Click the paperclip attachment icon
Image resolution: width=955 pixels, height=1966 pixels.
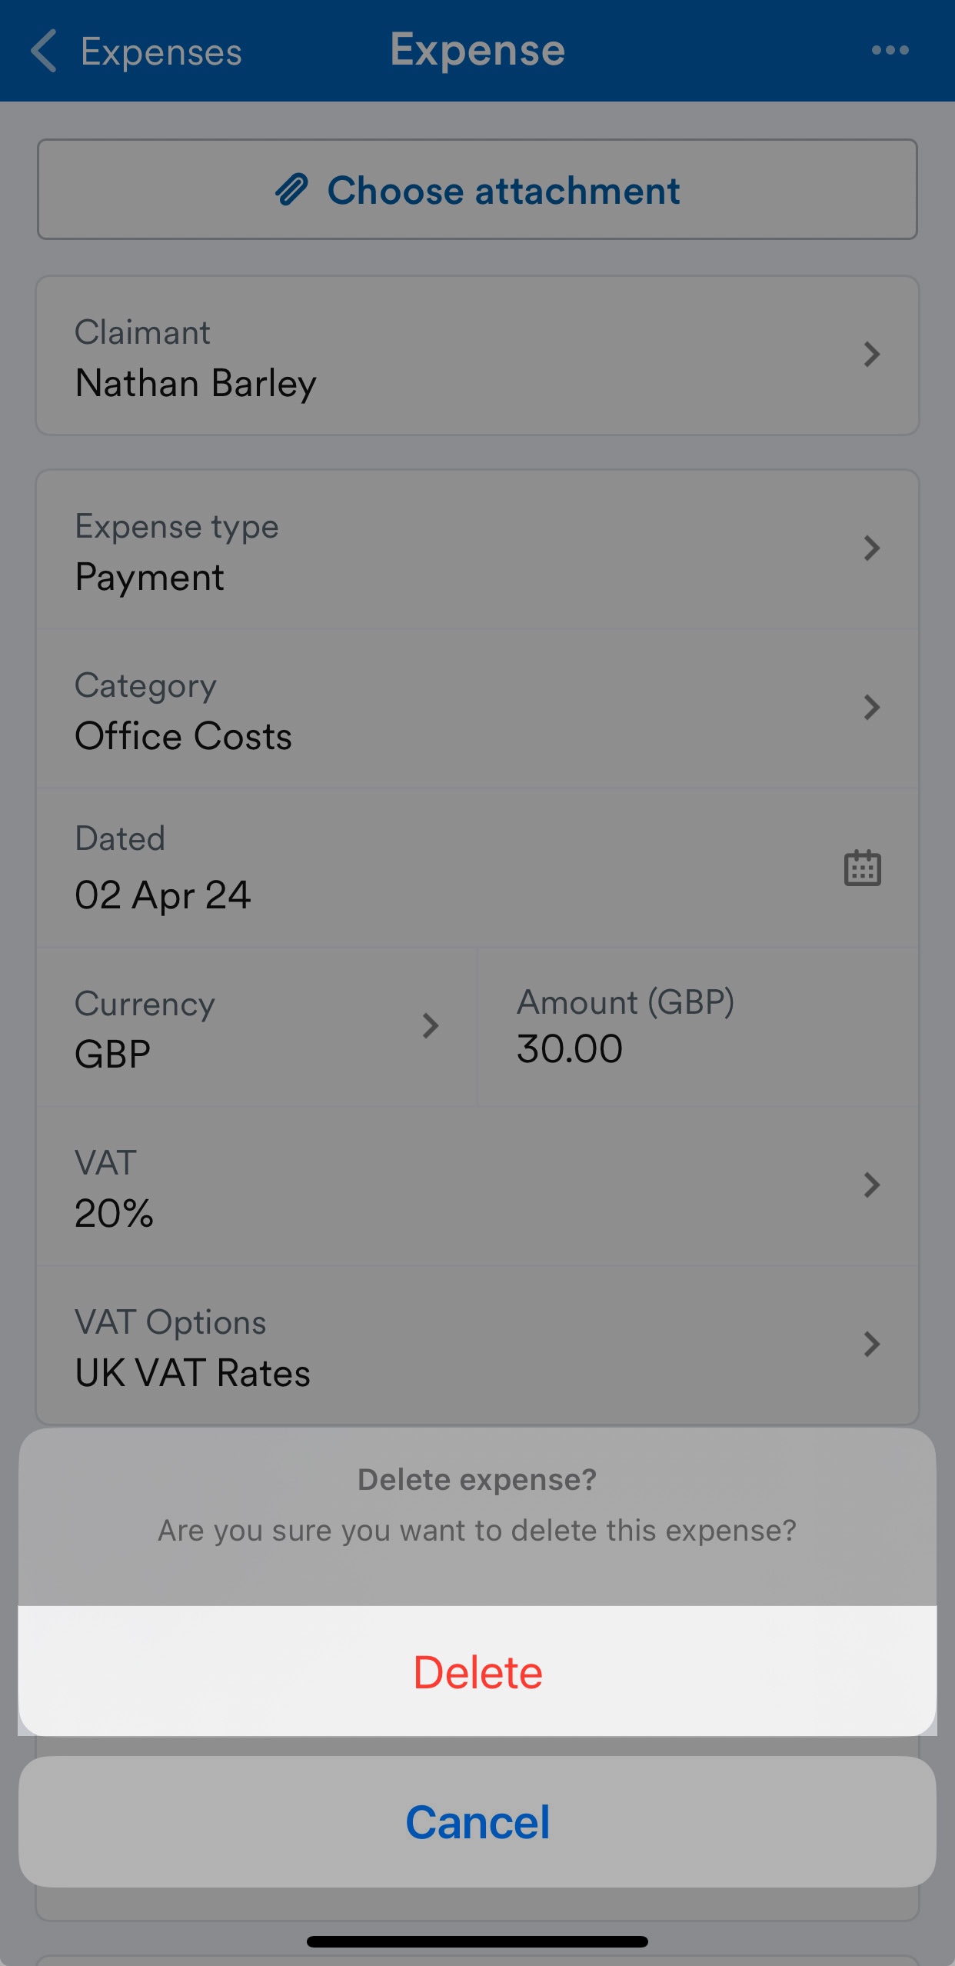[x=291, y=190]
